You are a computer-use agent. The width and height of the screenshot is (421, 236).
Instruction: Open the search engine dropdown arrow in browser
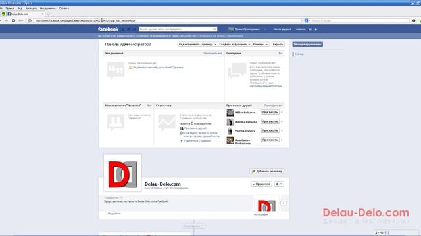pos(310,20)
